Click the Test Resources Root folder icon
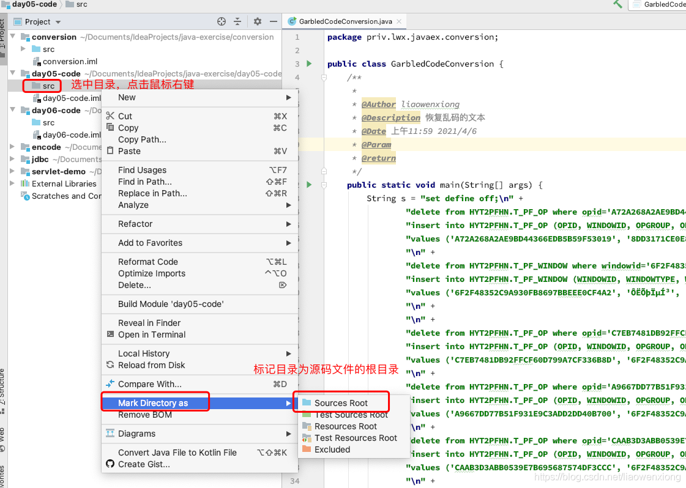The width and height of the screenshot is (686, 488). tap(307, 438)
